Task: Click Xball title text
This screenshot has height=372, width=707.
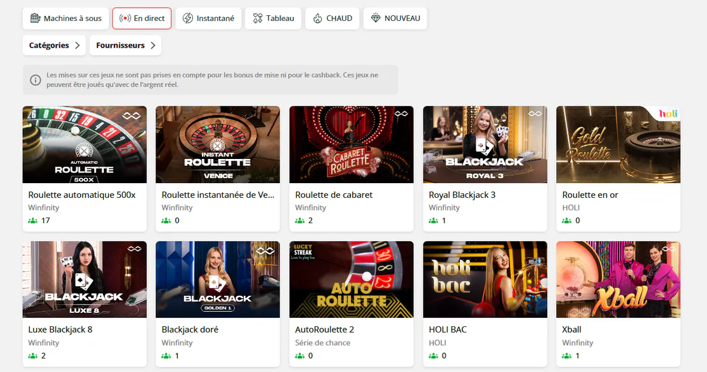Action: [571, 329]
